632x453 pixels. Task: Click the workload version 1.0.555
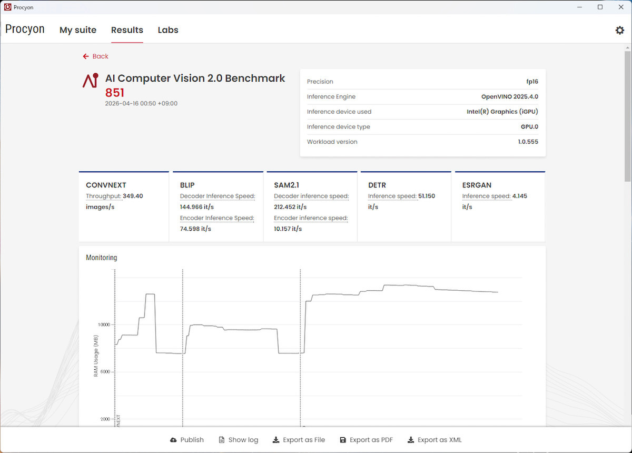click(x=528, y=142)
